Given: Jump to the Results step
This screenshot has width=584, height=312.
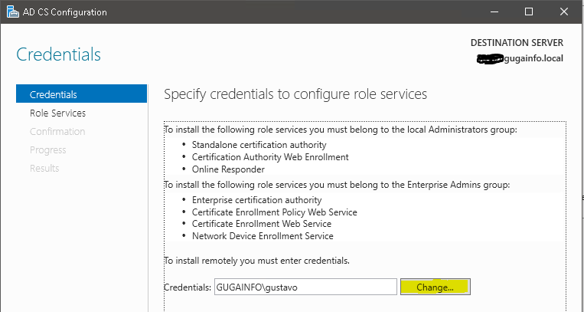Looking at the screenshot, I should 44,168.
